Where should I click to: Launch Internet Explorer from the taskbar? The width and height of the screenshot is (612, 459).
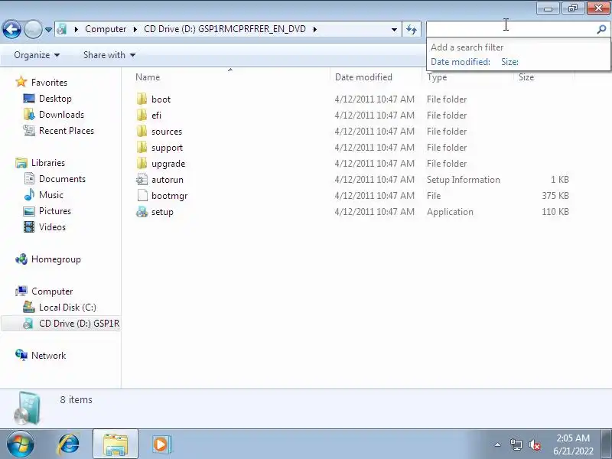coord(69,444)
